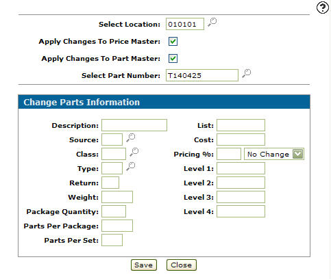This screenshot has width=331, height=279.
Task: Uncheck Apply Changes To Part Master
Action: pyautogui.click(x=173, y=58)
